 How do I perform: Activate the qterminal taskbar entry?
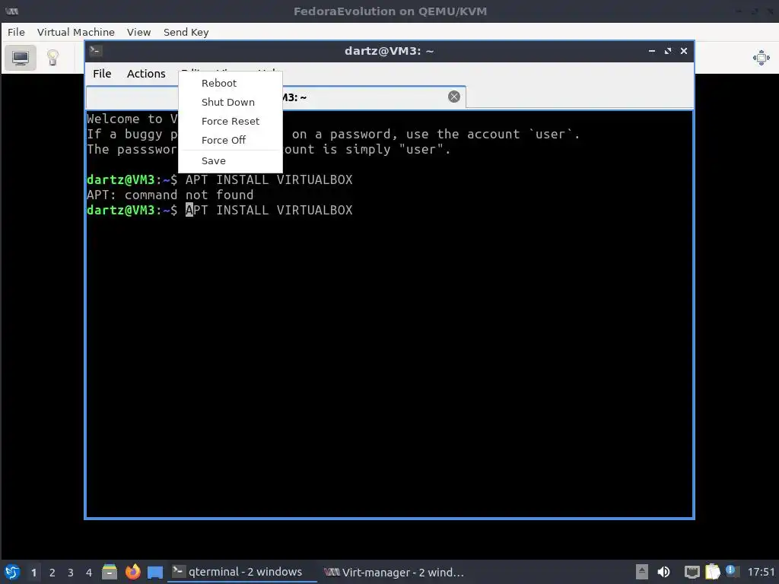tap(241, 572)
